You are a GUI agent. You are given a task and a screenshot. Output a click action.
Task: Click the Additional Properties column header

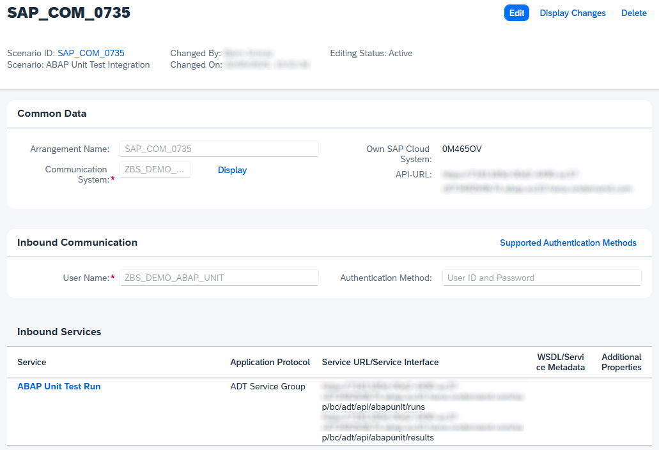pyautogui.click(x=621, y=362)
